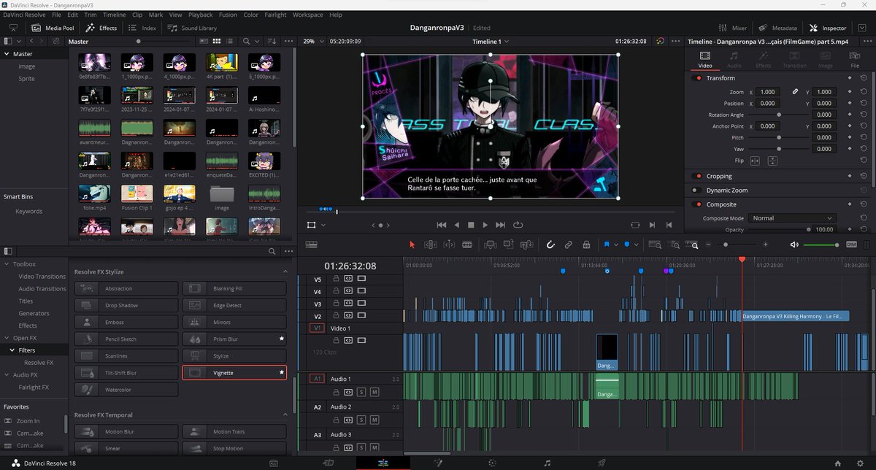Collapse the Master bin tree
876x470 pixels.
click(x=7, y=54)
